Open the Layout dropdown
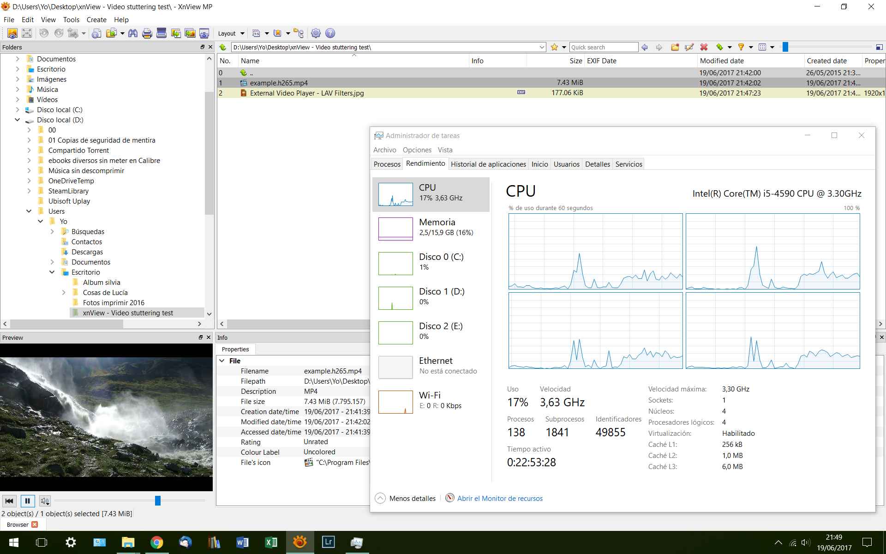 coord(231,33)
